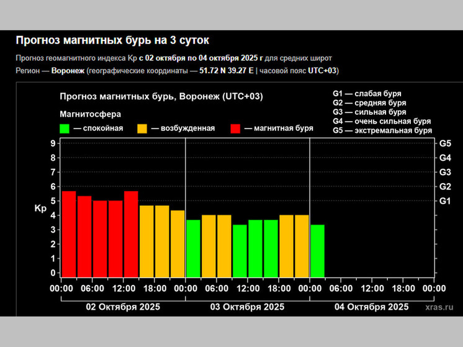
Task: Click the first red bar on 02 October
Action: (x=69, y=233)
